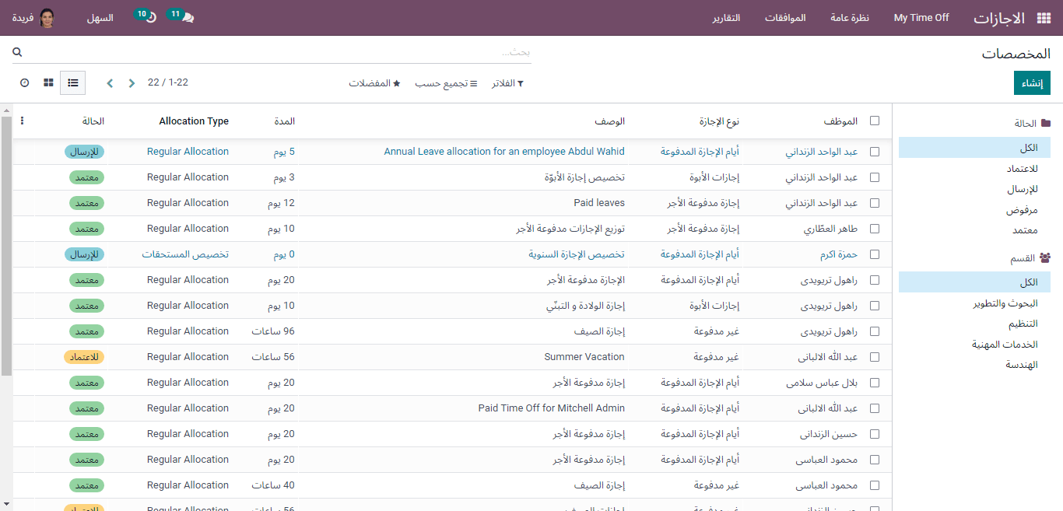Expand the المفضلات favorites dropdown
Screen dimensions: 1063x511
374,83
